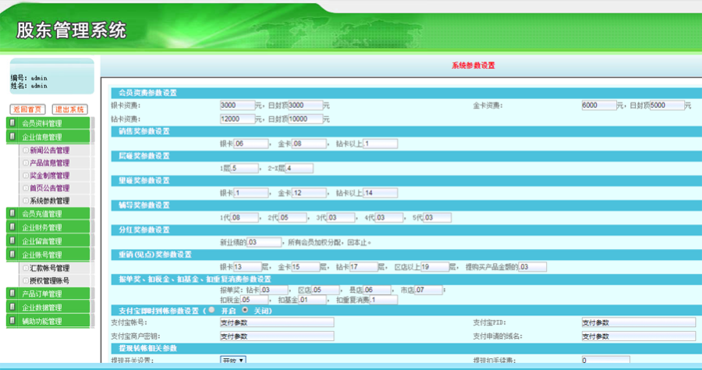Click the bullet icon next to 汇款帐号管理
The image size is (702, 370).
tap(26, 268)
